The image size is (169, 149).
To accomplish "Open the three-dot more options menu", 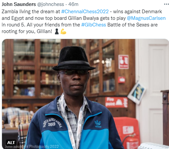I will click(166, 4).
